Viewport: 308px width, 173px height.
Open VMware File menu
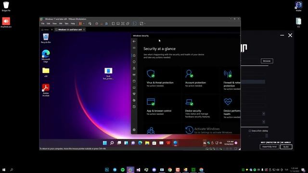(x=43, y=24)
